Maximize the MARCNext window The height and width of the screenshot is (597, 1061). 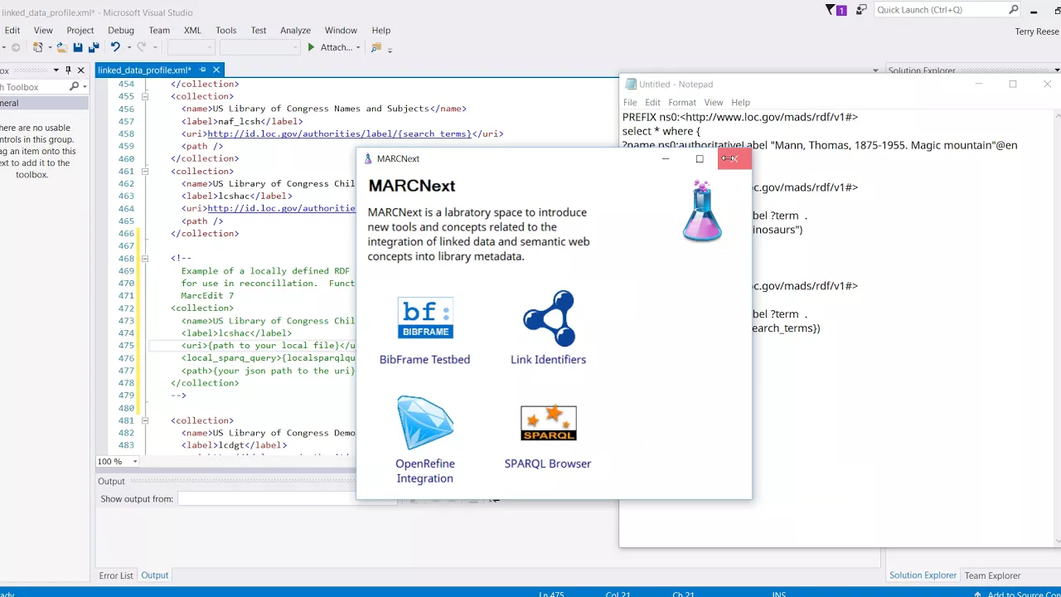[700, 158]
